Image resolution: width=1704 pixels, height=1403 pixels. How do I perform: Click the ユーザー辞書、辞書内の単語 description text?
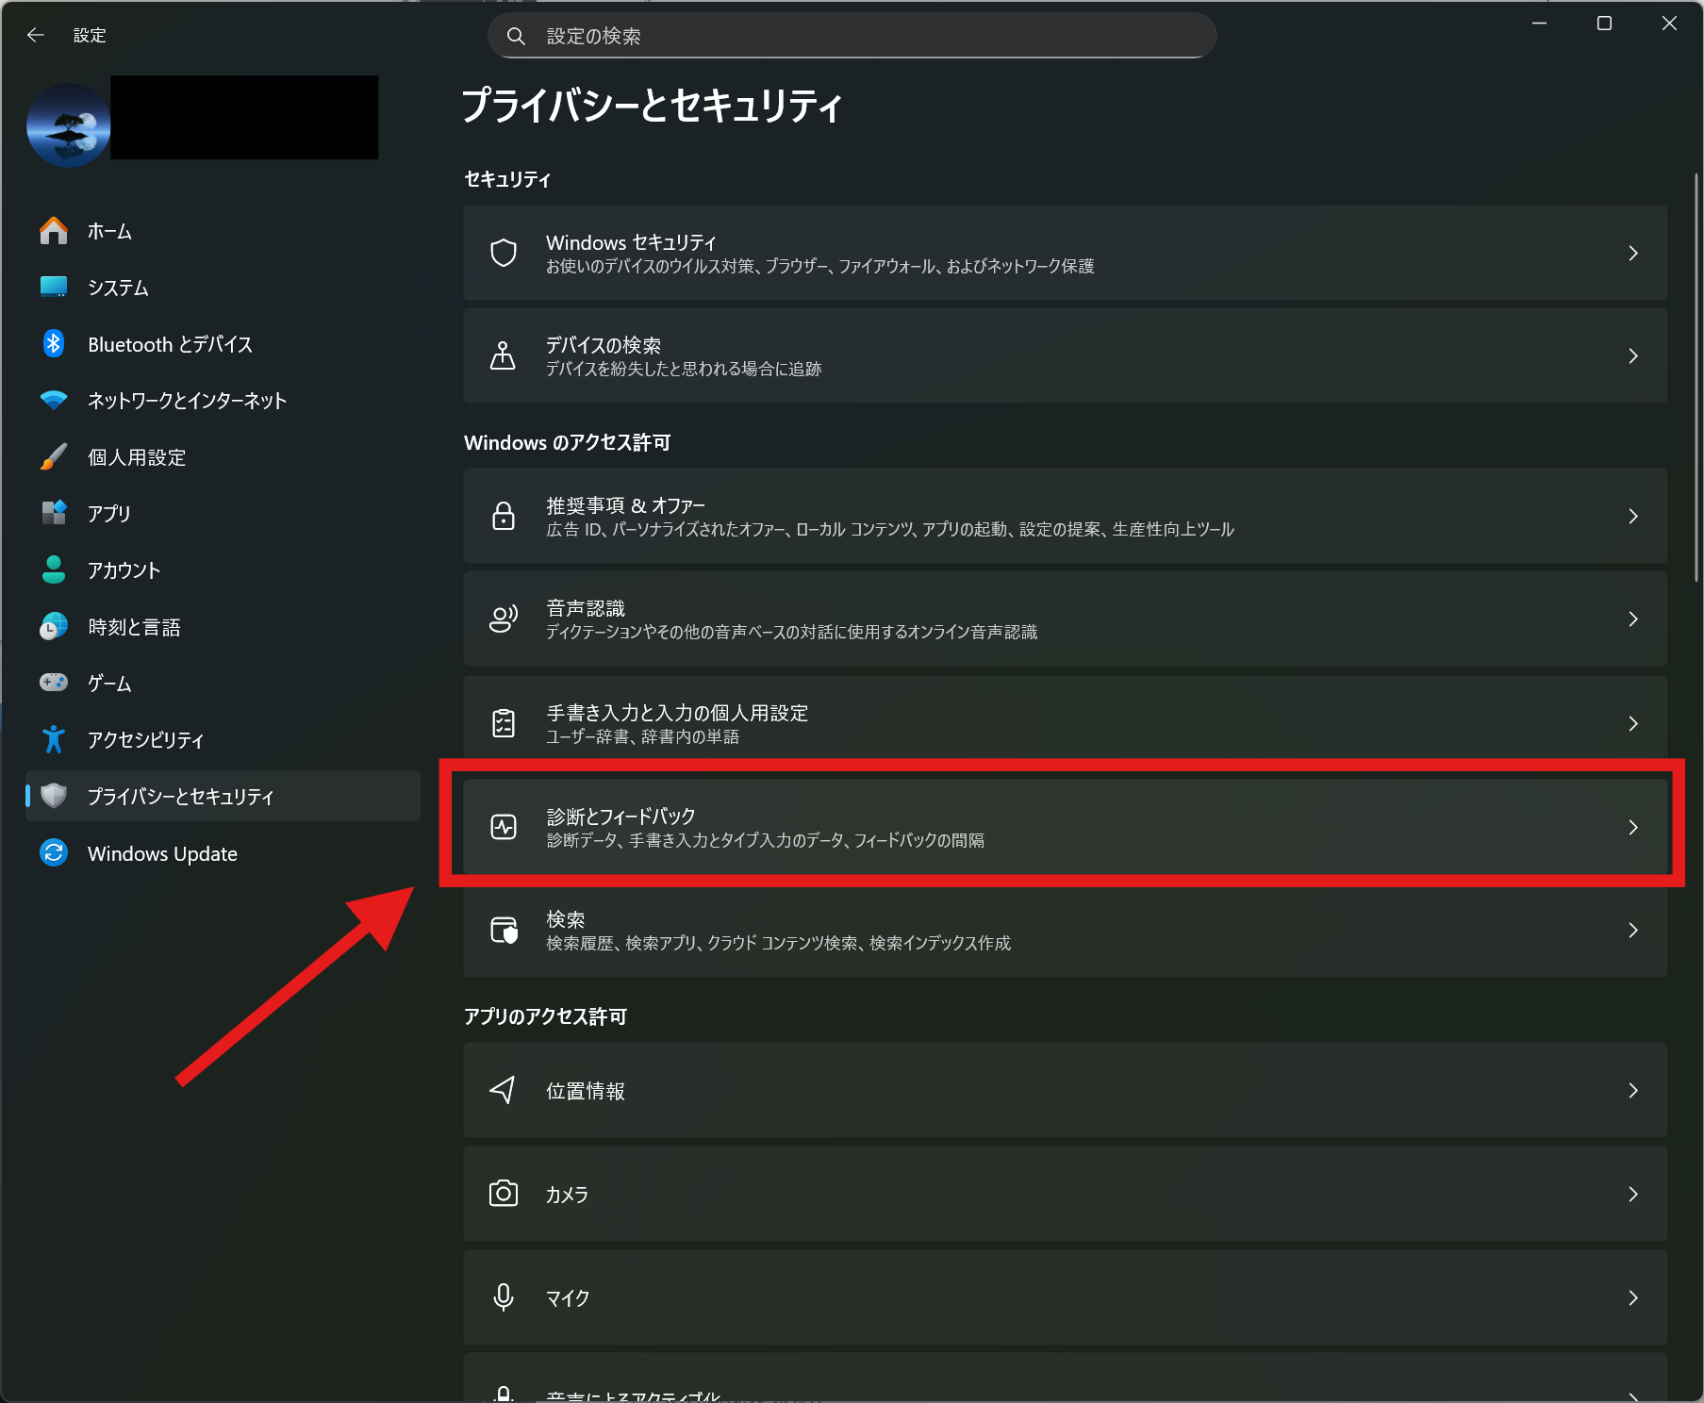642,736
